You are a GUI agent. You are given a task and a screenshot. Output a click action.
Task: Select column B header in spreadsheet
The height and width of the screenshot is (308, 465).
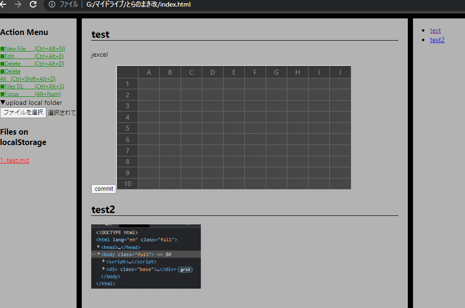(170, 72)
